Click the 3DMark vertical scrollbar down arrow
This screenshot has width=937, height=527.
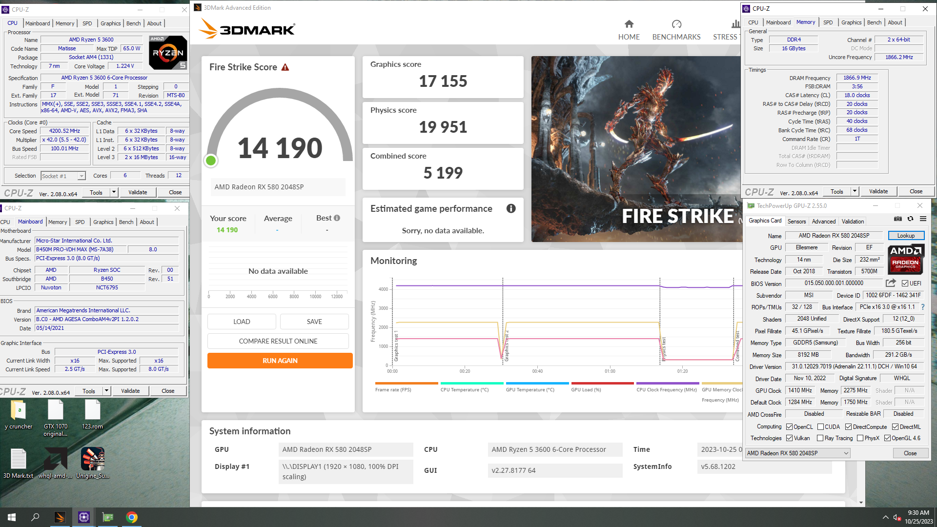click(861, 503)
